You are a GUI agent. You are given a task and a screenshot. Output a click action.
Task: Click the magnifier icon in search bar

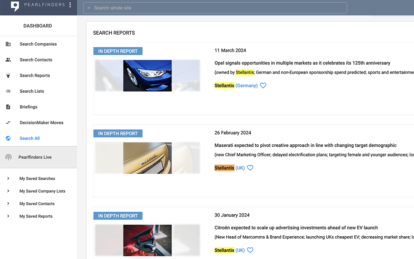pos(89,8)
